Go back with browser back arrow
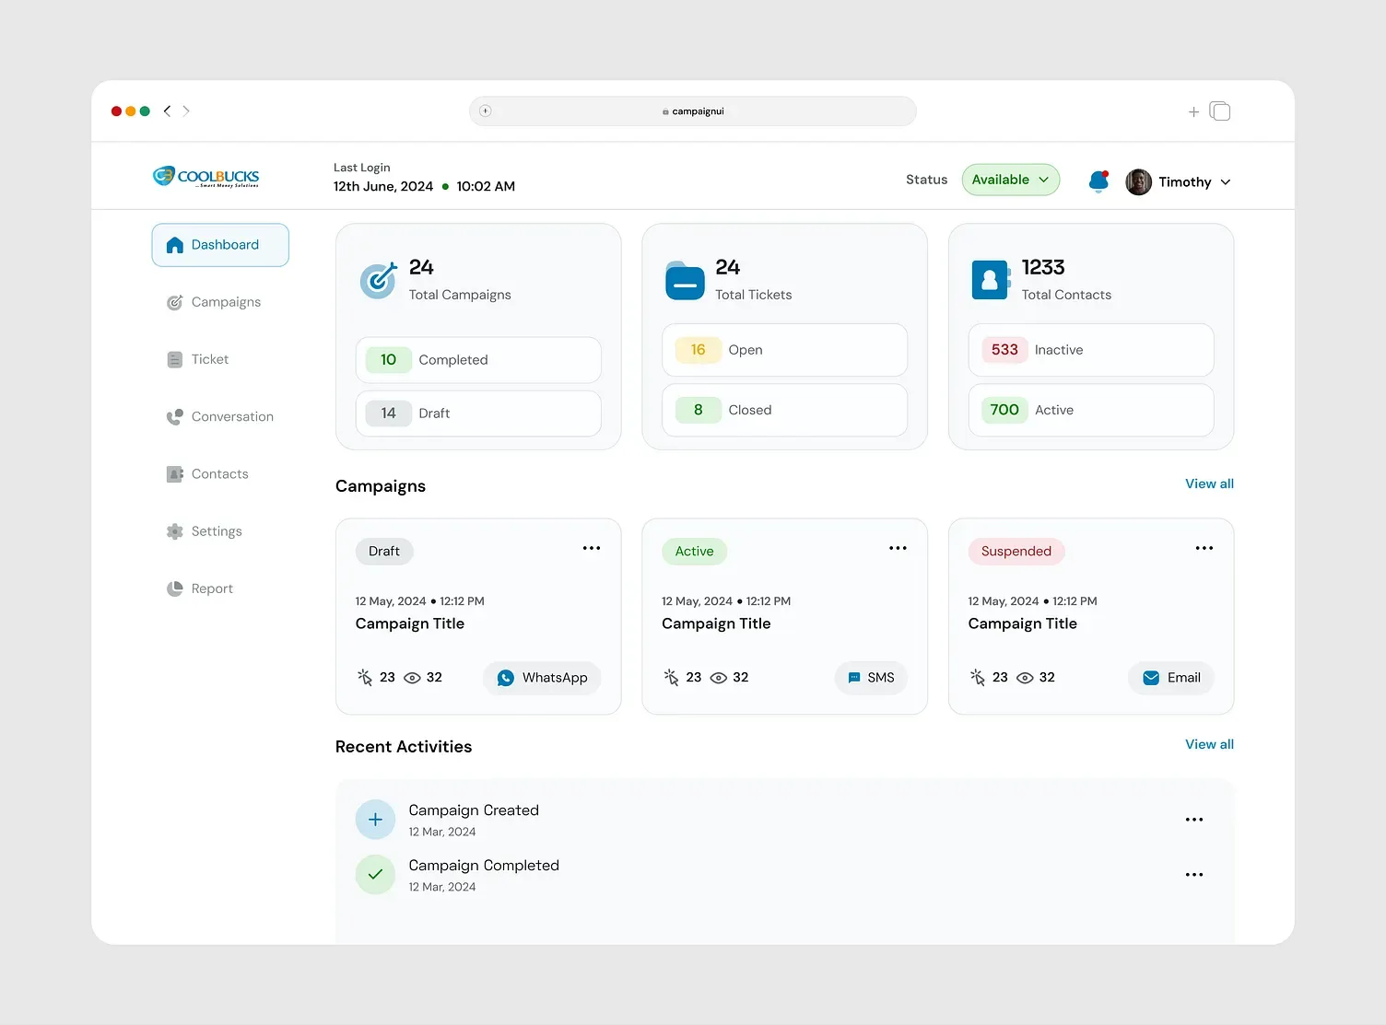1386x1025 pixels. 167,111
